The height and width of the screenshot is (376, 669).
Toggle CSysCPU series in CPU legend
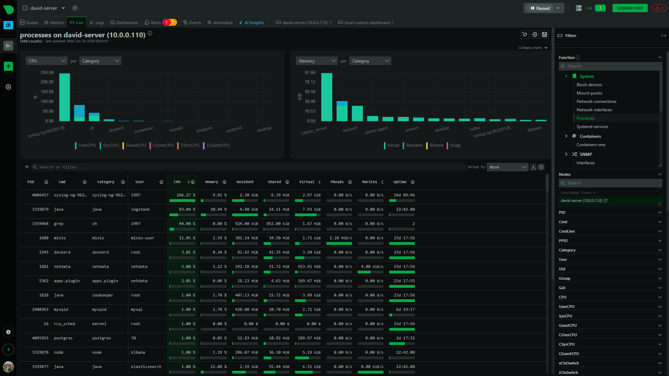[189, 145]
